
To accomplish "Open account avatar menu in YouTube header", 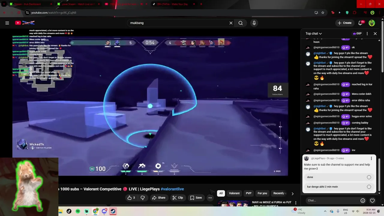I will click(372, 23).
